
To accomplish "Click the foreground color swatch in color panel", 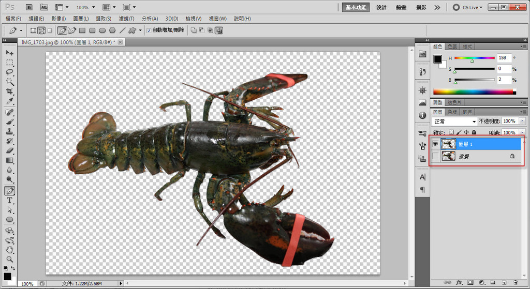I will coord(437,59).
